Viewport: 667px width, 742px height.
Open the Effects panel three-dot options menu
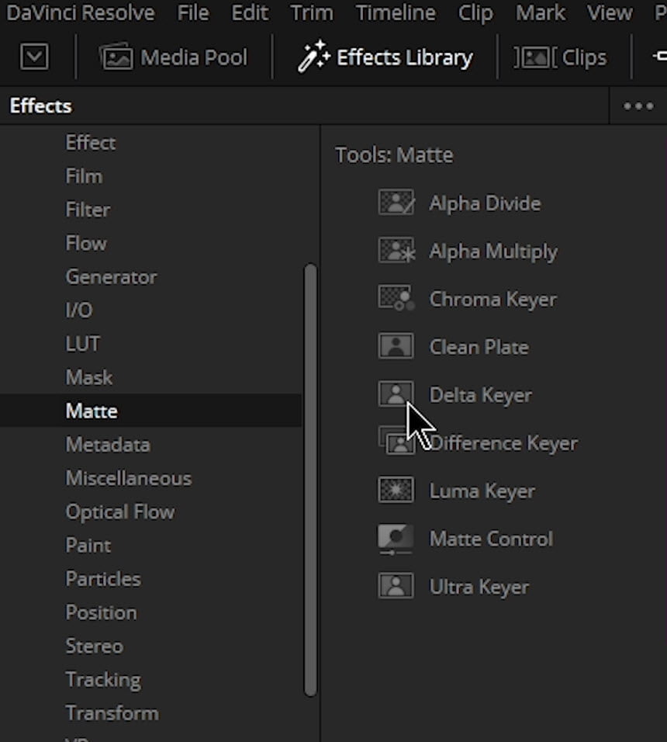coord(638,106)
